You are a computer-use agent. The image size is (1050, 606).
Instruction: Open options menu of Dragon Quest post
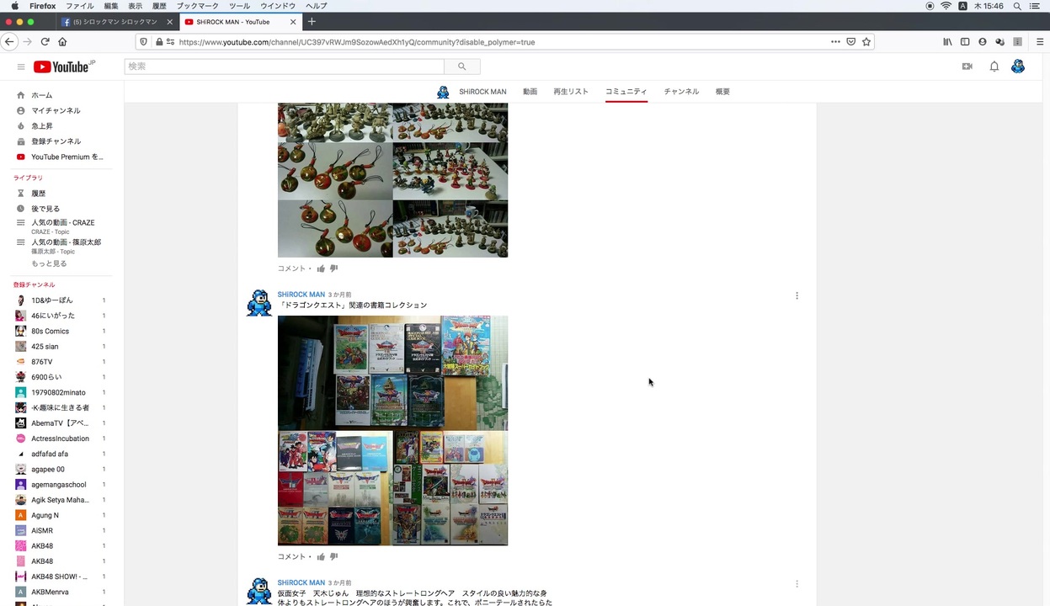tap(797, 295)
